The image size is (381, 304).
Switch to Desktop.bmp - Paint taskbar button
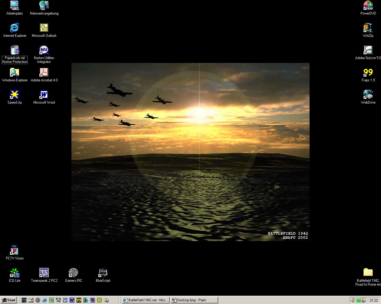click(194, 300)
